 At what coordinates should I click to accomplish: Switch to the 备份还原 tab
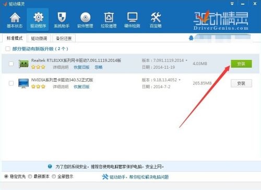tap(64, 39)
